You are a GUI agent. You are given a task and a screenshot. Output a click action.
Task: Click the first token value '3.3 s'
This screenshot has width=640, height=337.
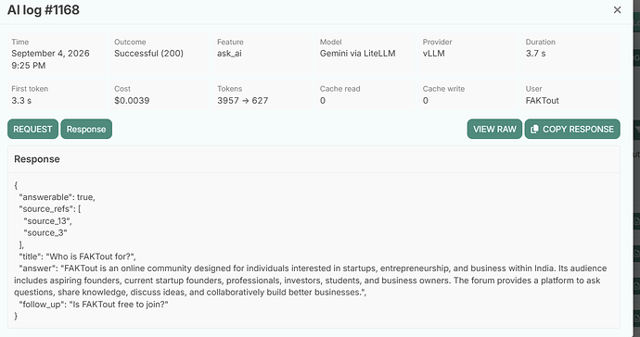pos(21,101)
